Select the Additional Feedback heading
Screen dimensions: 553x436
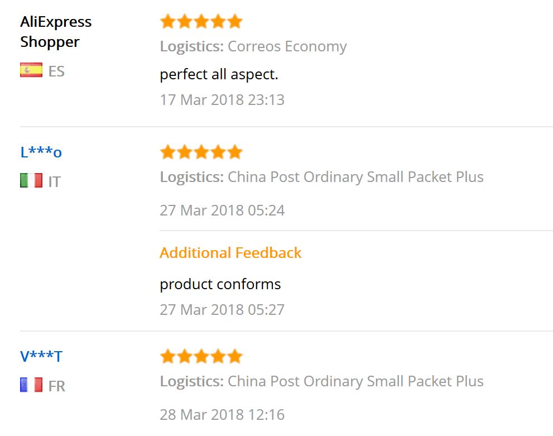[x=230, y=252]
